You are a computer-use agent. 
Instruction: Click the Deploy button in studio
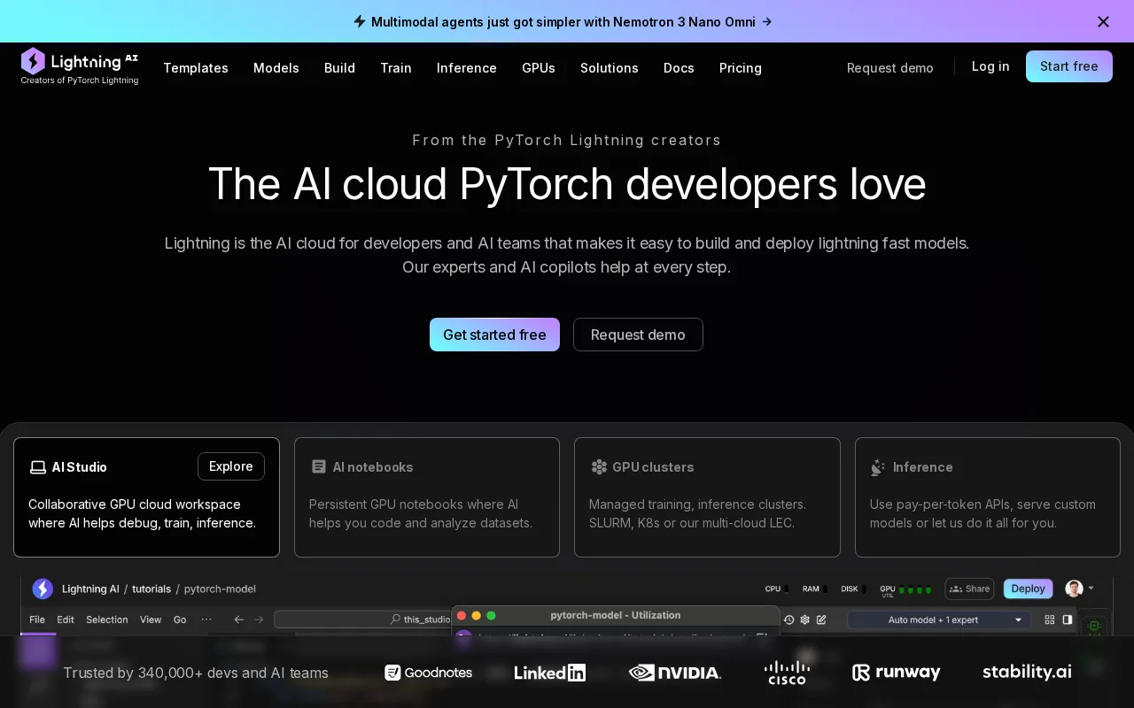pos(1029,589)
